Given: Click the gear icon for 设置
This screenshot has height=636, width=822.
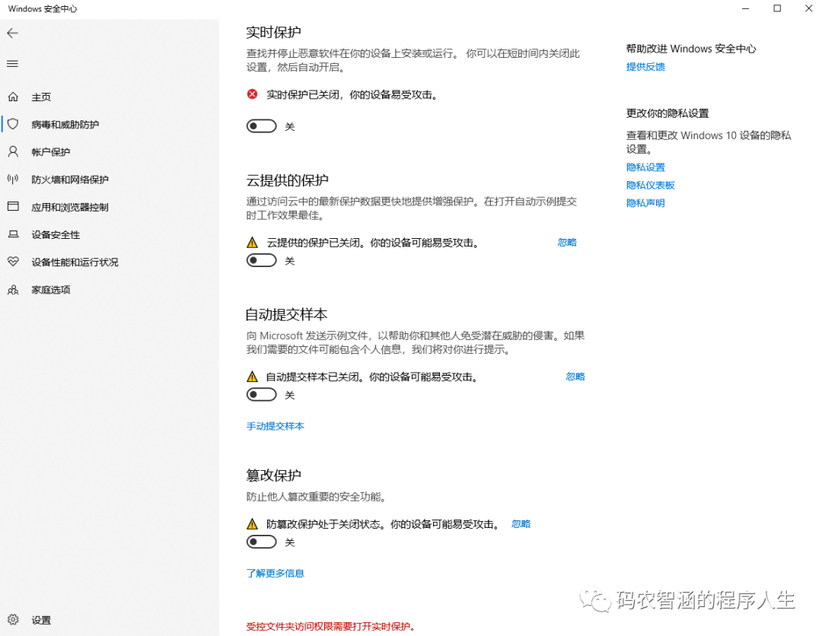Looking at the screenshot, I should (x=13, y=620).
